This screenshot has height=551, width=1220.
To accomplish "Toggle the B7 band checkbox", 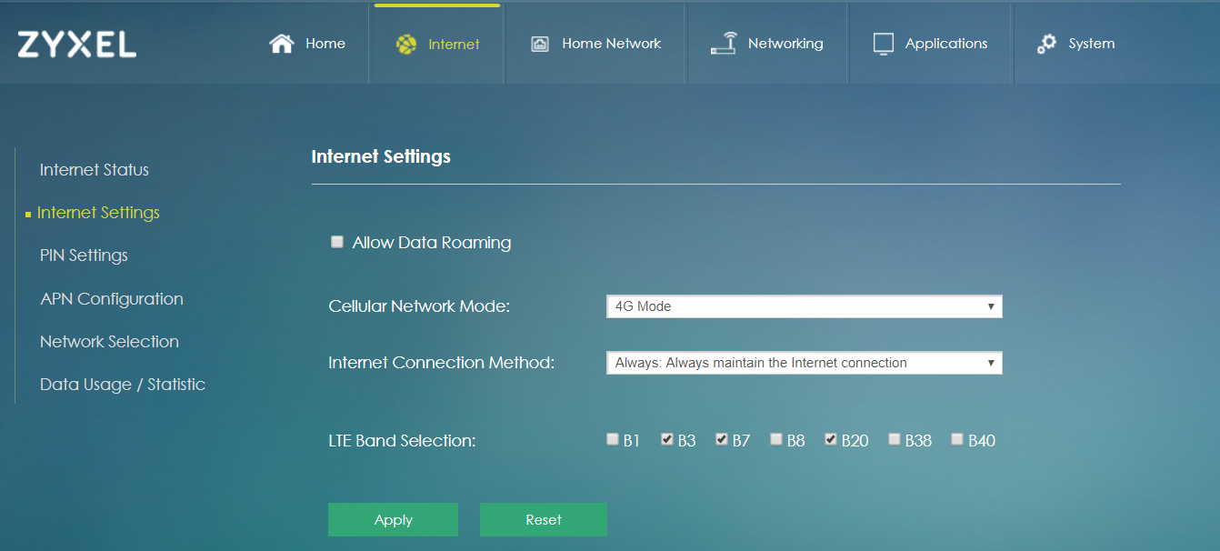I will pos(722,439).
